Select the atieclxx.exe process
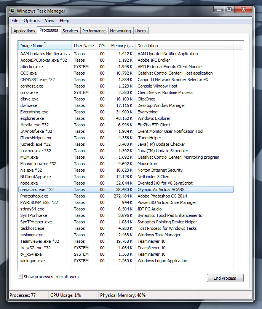 tap(126, 67)
